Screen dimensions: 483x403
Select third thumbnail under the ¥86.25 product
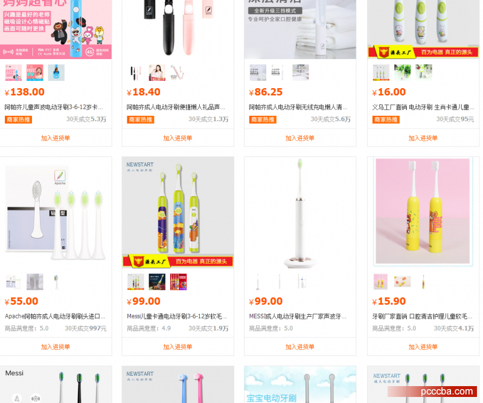[301, 72]
